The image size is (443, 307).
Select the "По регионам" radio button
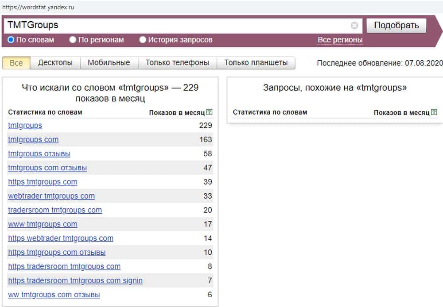73,40
